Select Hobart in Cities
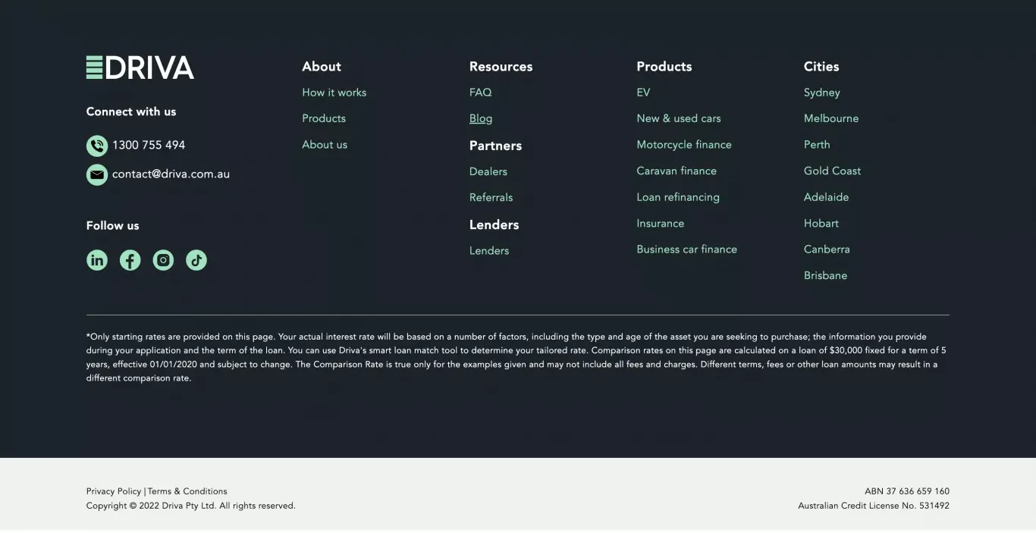 click(821, 223)
